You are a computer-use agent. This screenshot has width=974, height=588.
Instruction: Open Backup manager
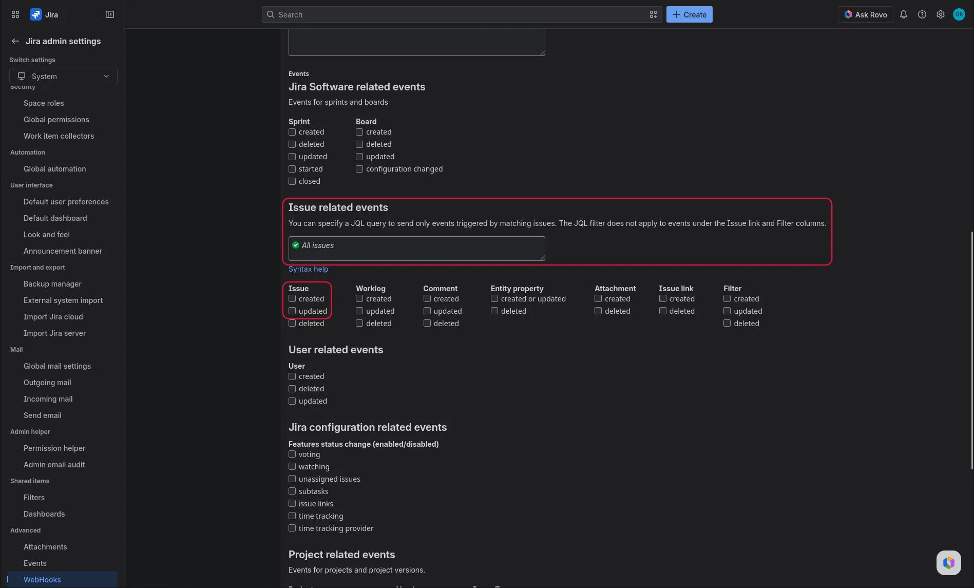click(x=52, y=284)
